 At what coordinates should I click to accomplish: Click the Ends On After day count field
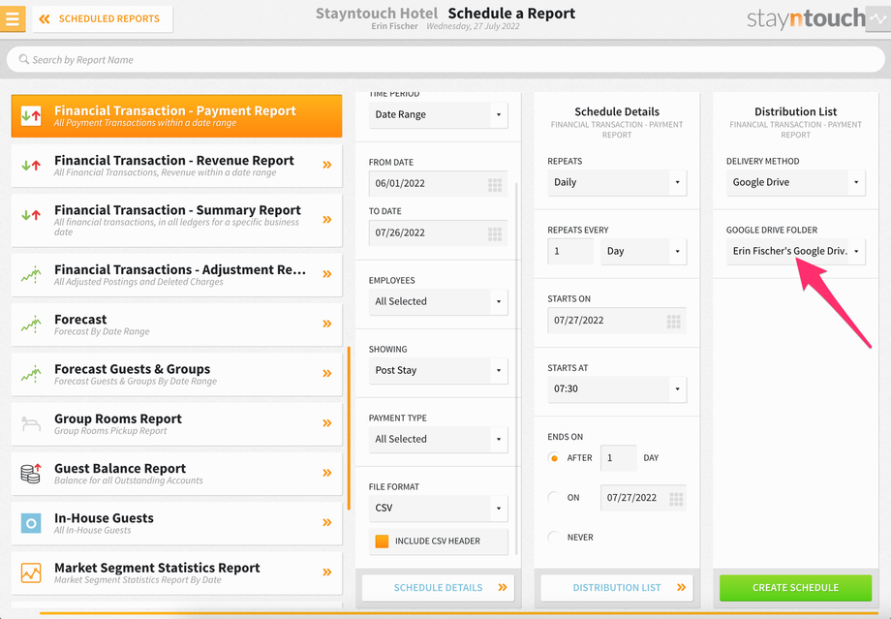[618, 458]
